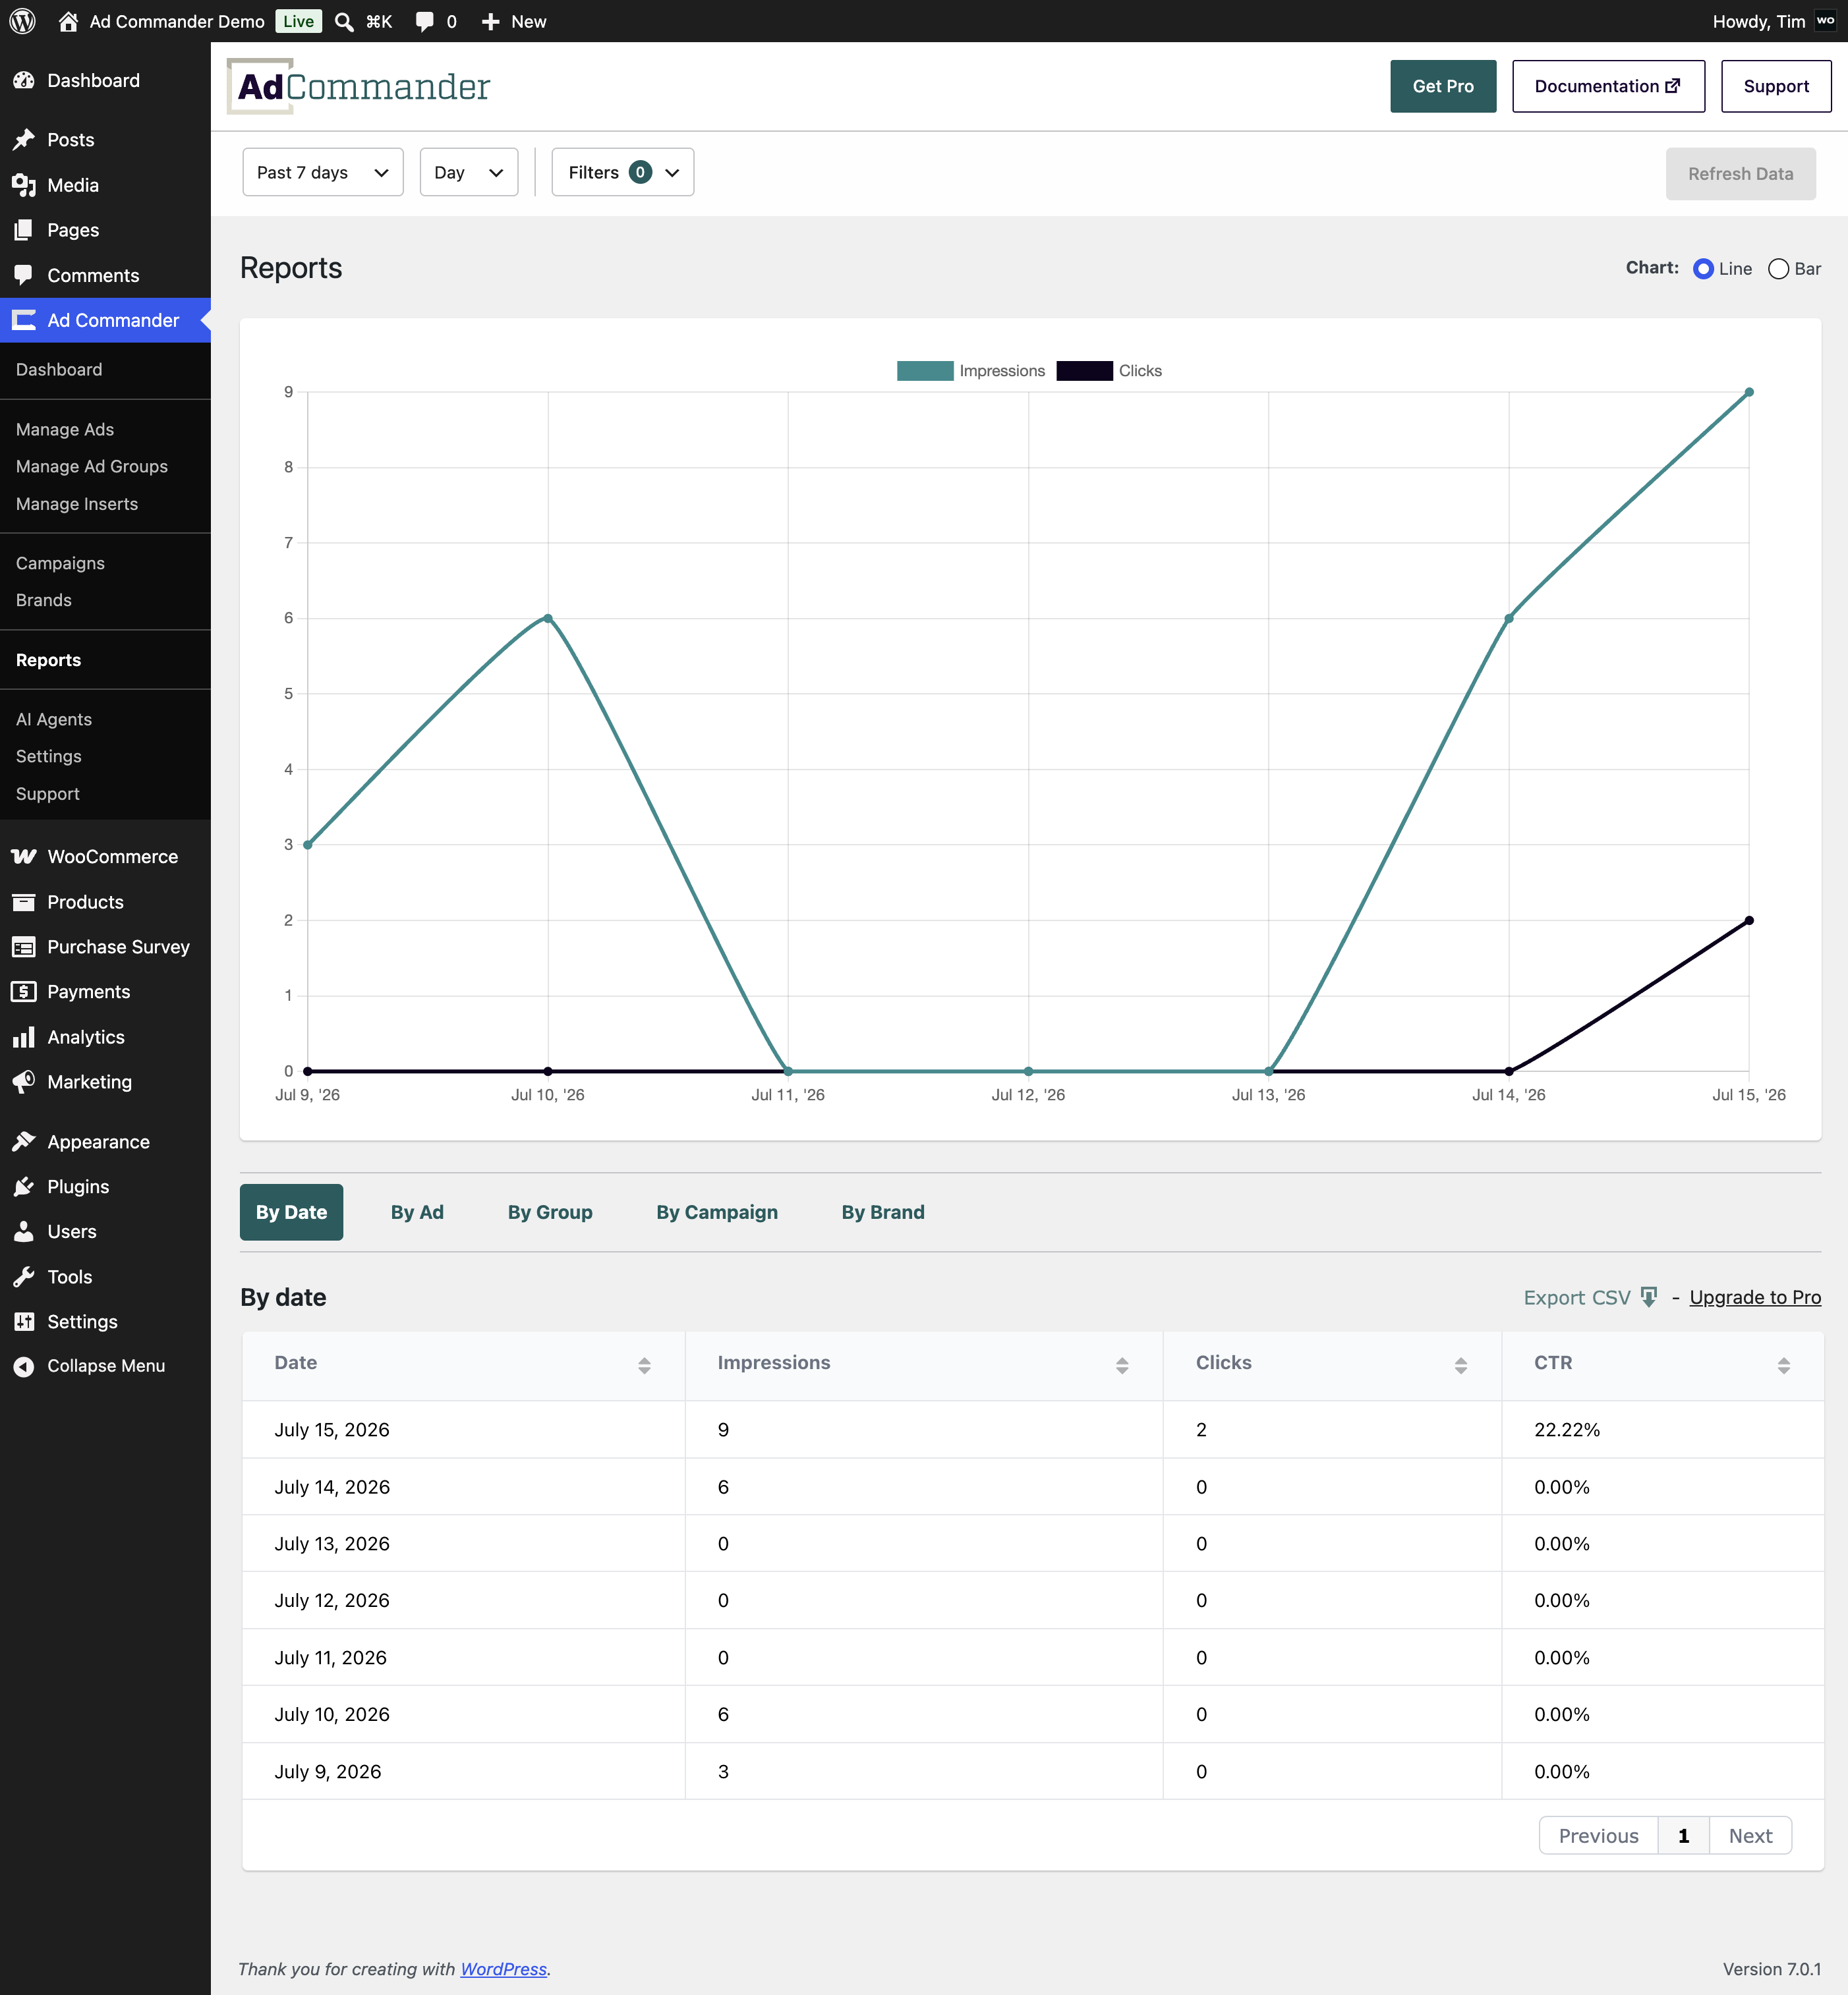Click the Ad Commander sidebar icon
1848x1995 pixels.
pyautogui.click(x=24, y=320)
